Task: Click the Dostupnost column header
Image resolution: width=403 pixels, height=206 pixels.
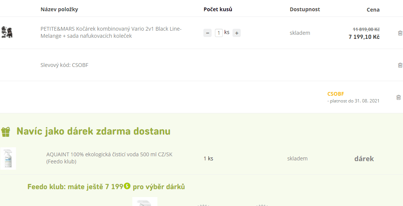Action: coord(305,9)
